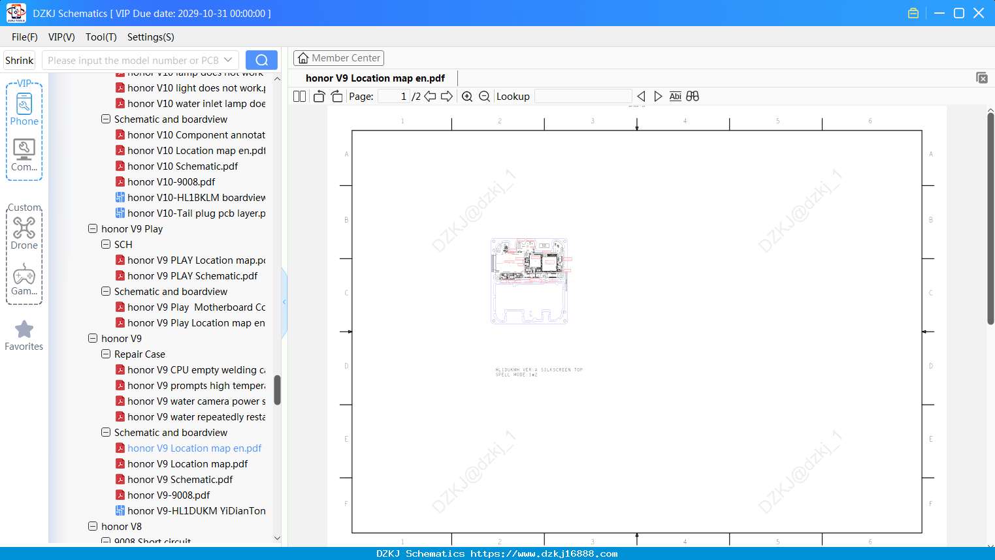This screenshot has width=995, height=560.
Task: Collapse the left panel with the side handle
Action: pyautogui.click(x=284, y=302)
